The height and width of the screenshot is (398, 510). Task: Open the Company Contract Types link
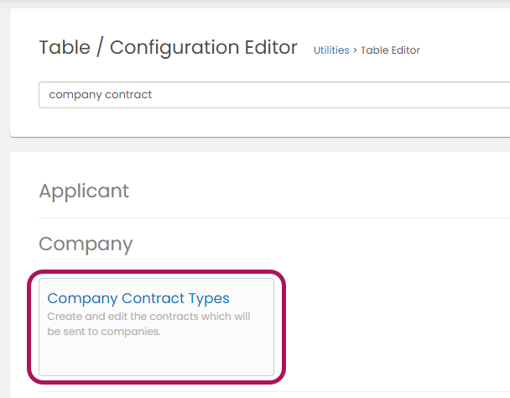(x=138, y=298)
